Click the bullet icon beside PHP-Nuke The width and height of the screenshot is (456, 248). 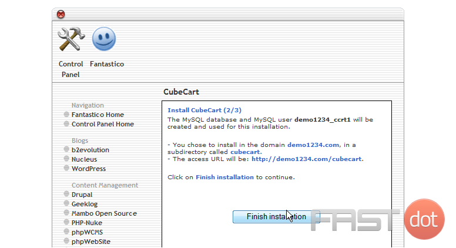pos(66,222)
